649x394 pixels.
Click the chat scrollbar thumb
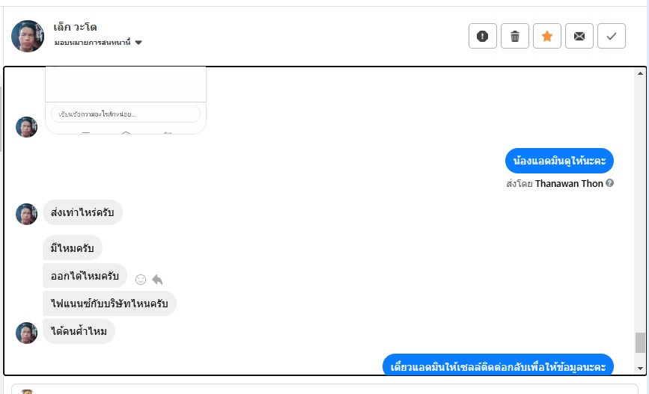coord(640,342)
